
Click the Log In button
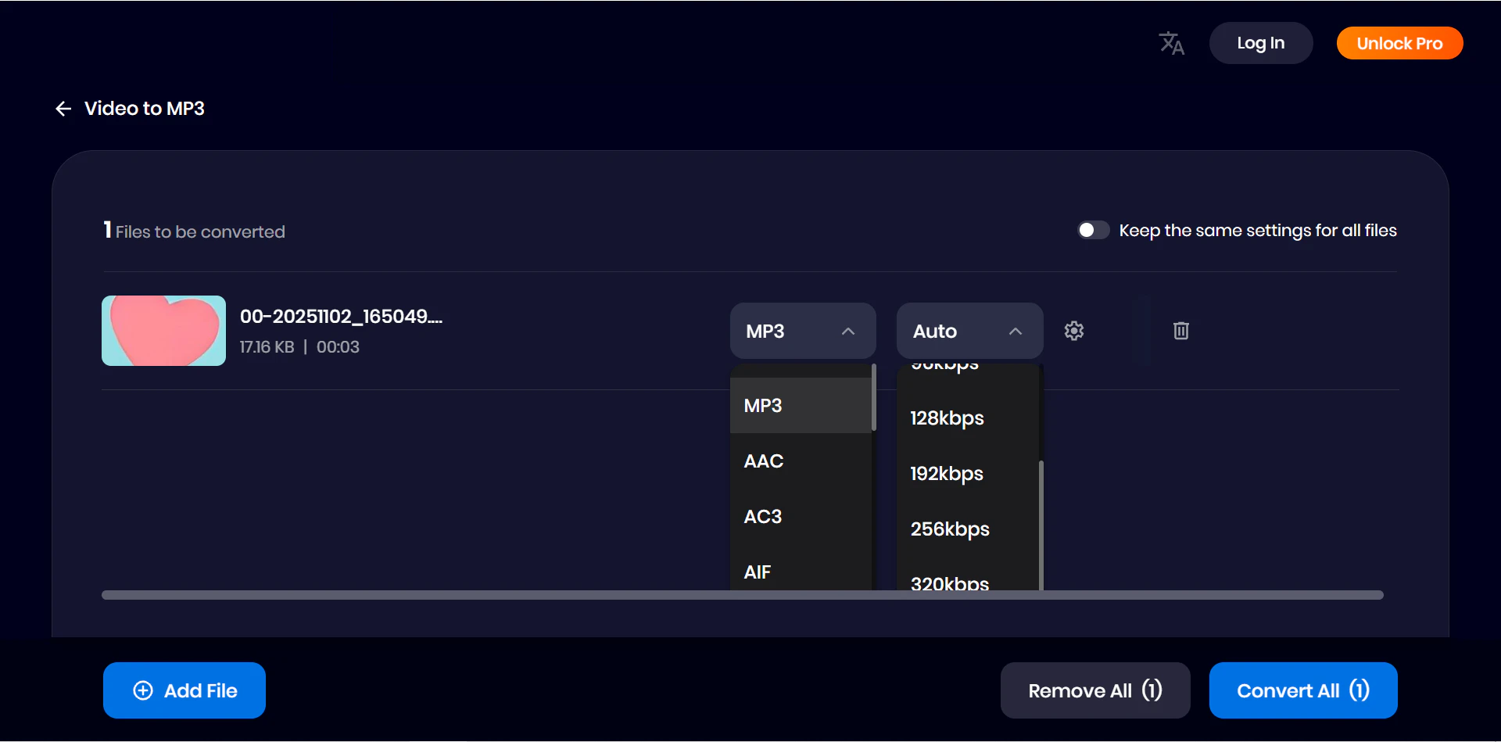(1261, 43)
